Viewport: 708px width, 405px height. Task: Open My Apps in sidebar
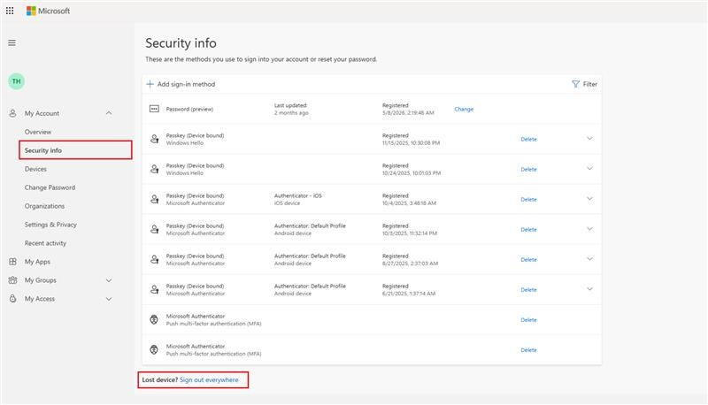click(37, 262)
